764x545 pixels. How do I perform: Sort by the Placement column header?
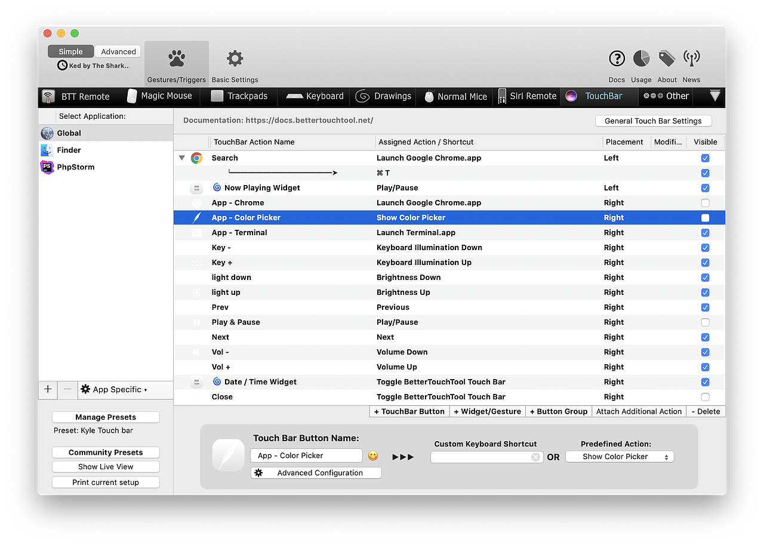pyautogui.click(x=624, y=142)
